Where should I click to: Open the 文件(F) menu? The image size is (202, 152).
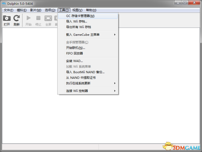pyautogui.click(x=9, y=10)
